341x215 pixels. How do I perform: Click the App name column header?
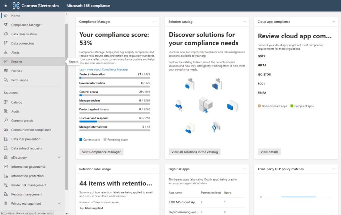click(x=175, y=193)
